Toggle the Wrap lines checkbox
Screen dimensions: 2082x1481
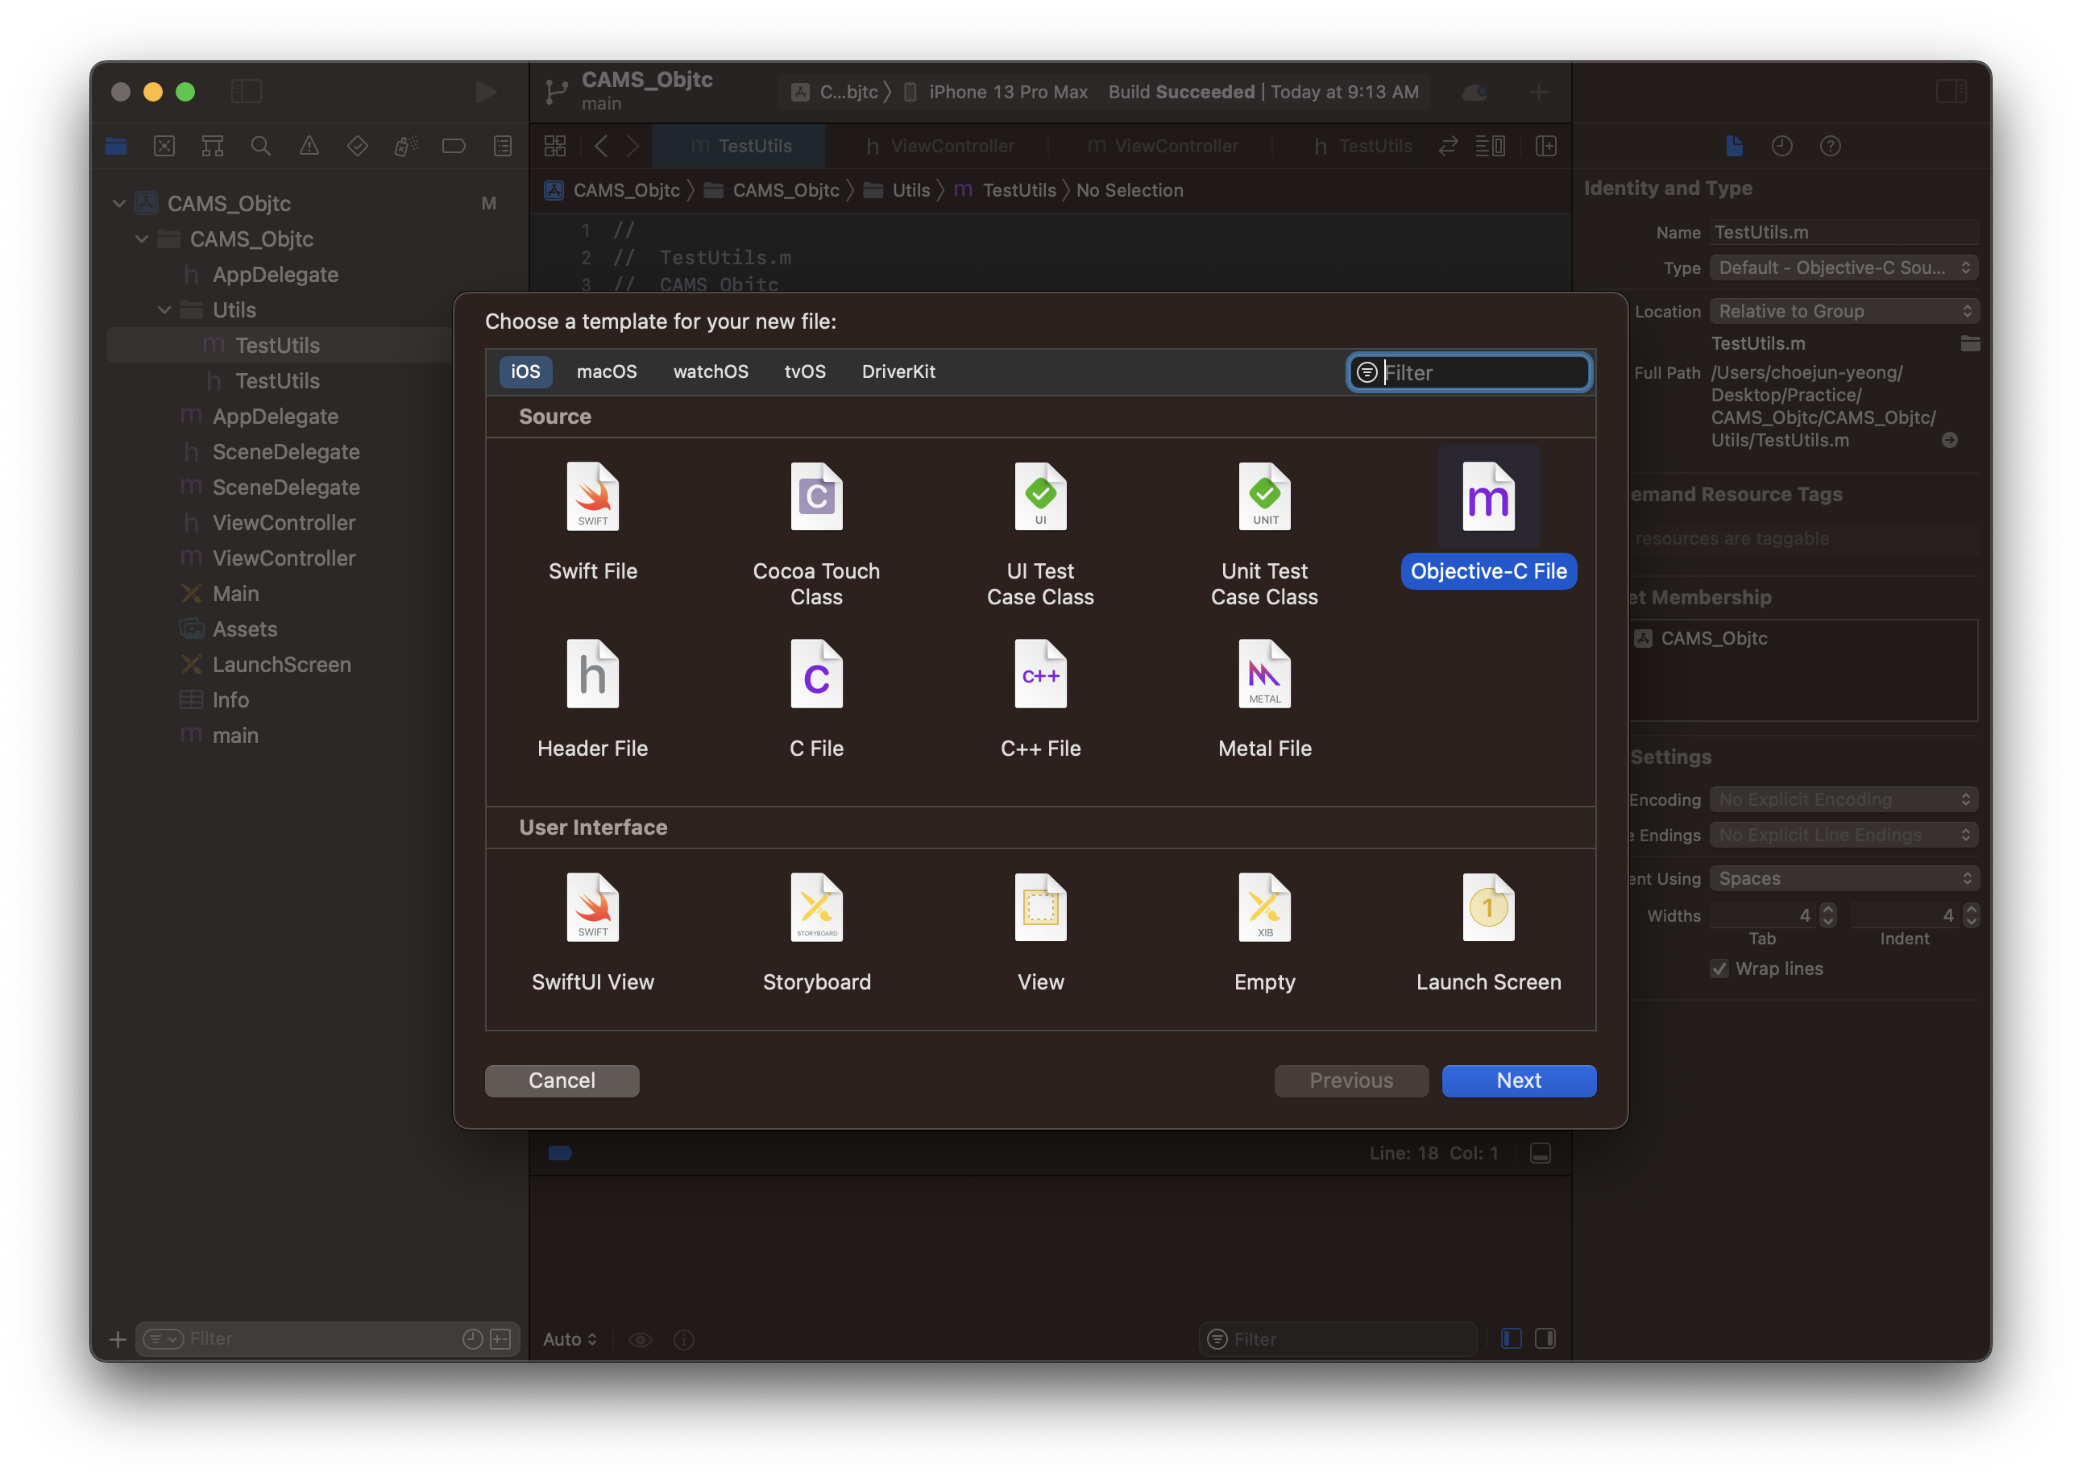[x=1719, y=969]
